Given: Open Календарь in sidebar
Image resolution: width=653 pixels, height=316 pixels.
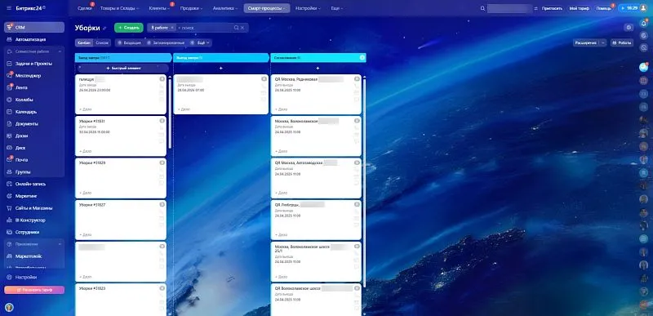Looking at the screenshot, I should tap(34, 112).
